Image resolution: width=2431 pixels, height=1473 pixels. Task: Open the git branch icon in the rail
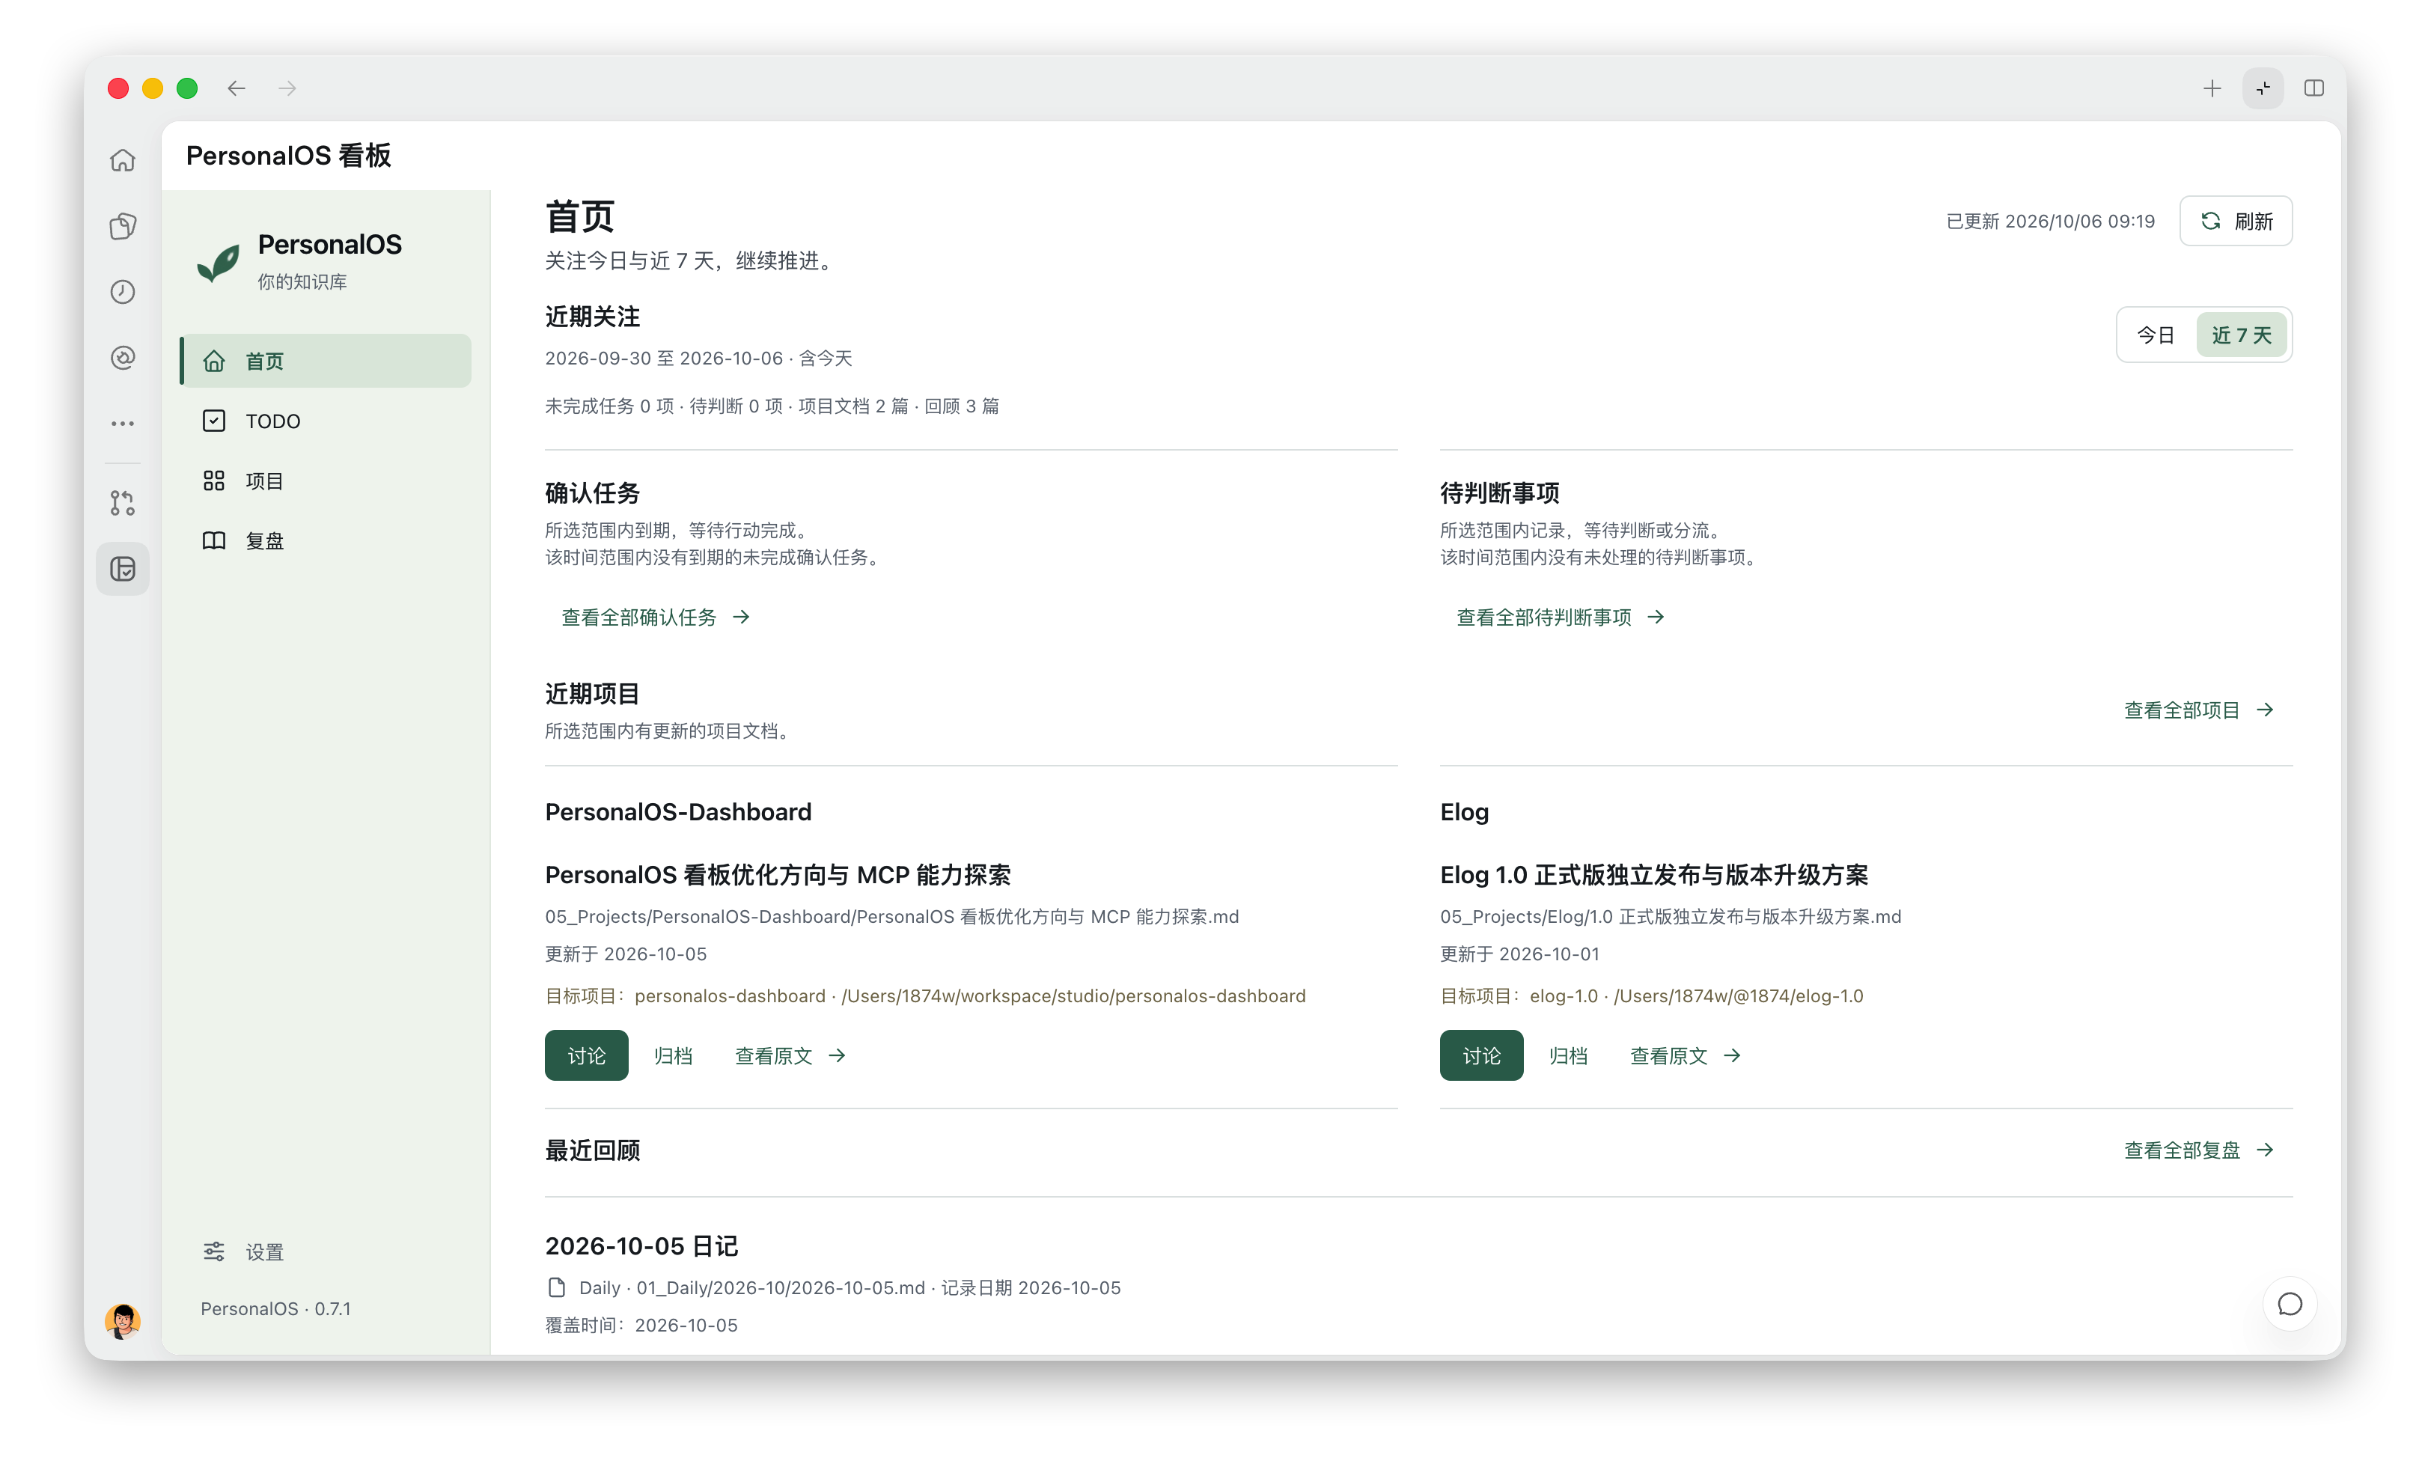tap(122, 503)
